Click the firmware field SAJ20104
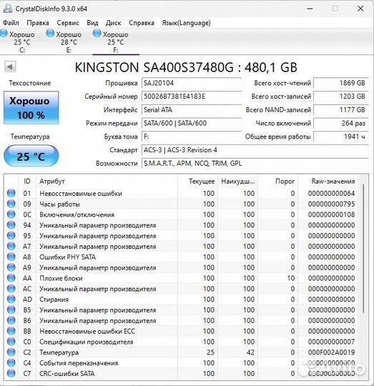The image size is (374, 386). pos(192,83)
